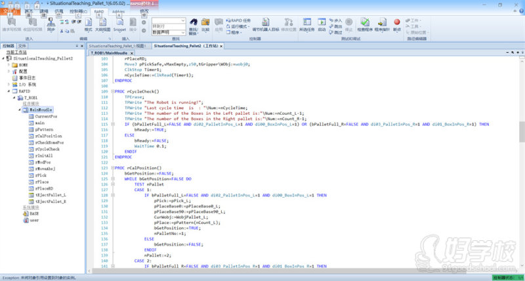Open 查找/替换 (Find/Replace) binoculars icon

point(193,25)
